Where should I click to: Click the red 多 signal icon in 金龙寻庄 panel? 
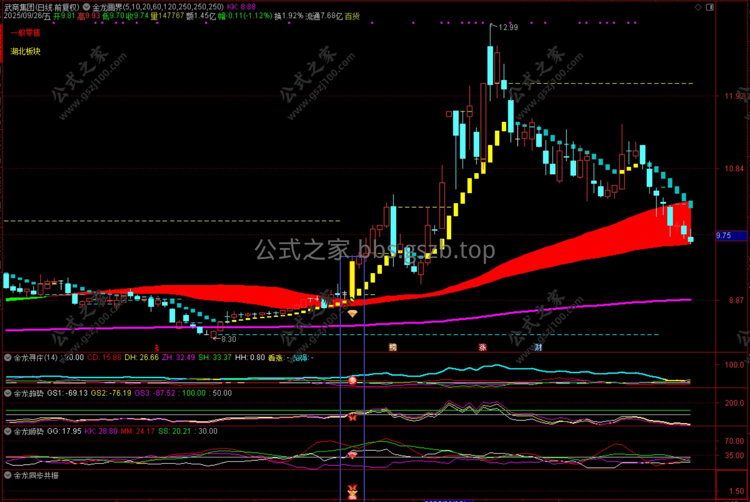coord(353,381)
